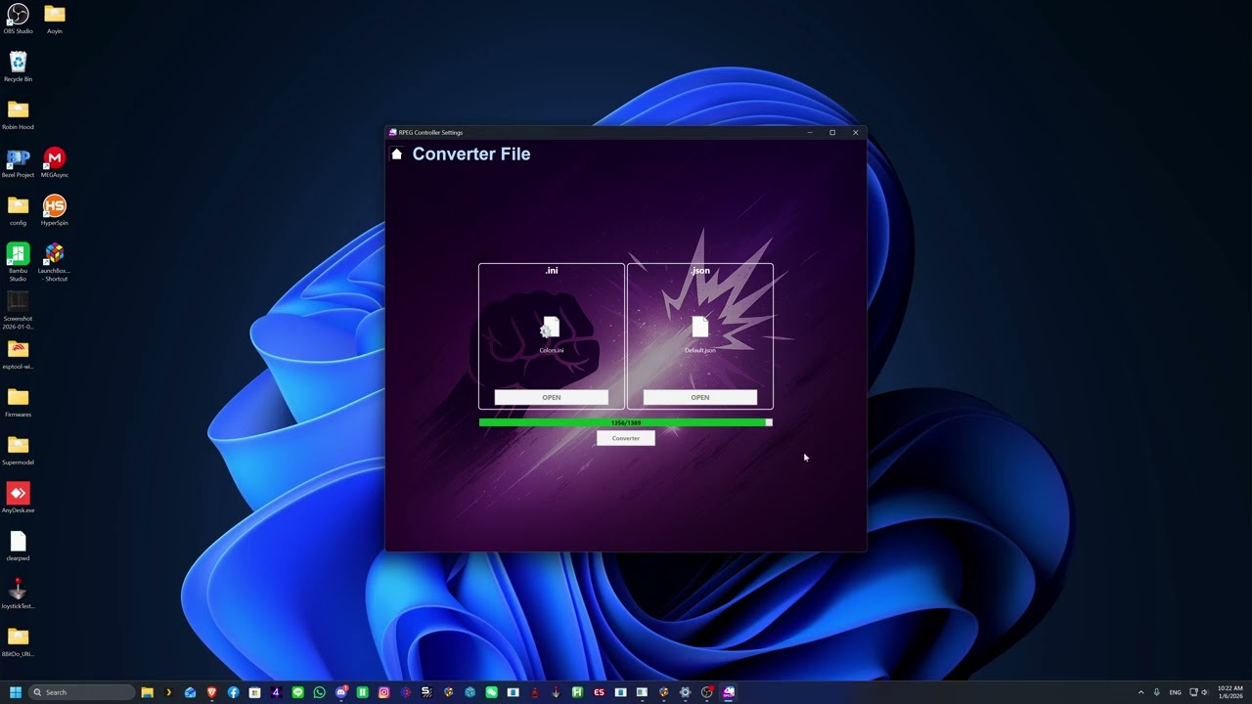Screen dimensions: 1252x704
Task: Click the Default.json file icon
Action: click(x=699, y=328)
